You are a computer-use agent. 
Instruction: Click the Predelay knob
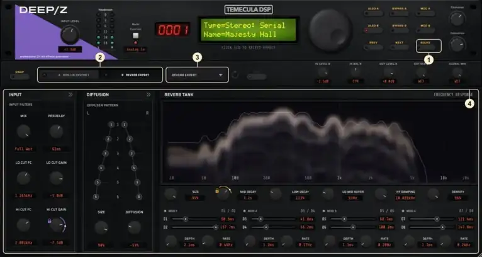56,132
